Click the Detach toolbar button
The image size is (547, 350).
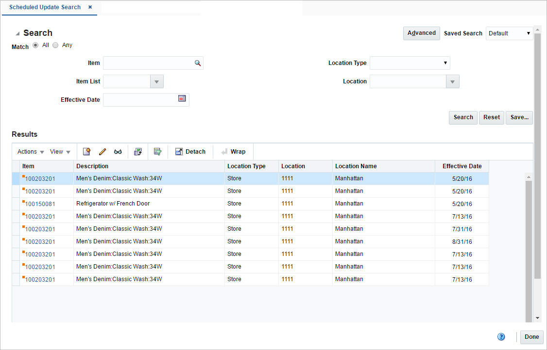pos(190,151)
